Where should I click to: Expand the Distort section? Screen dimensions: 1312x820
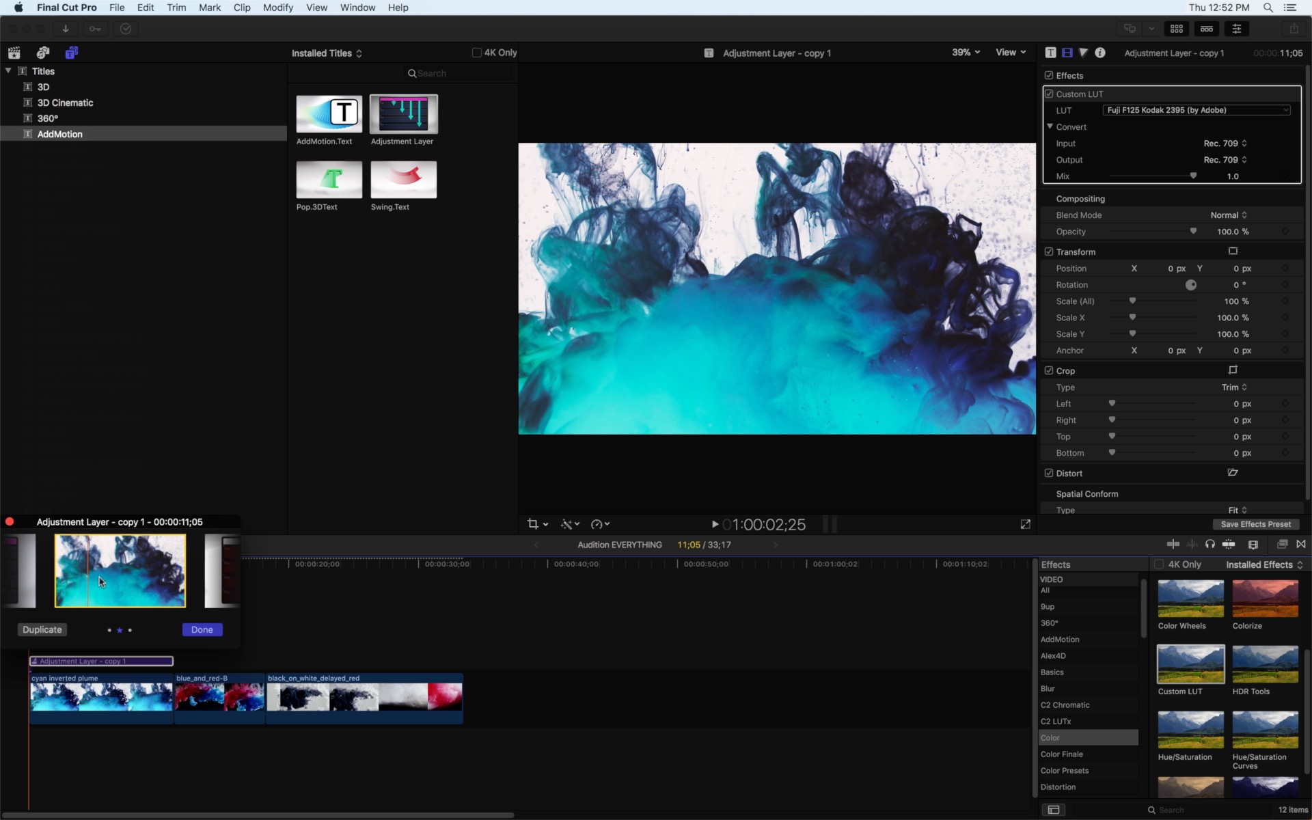tap(1069, 472)
